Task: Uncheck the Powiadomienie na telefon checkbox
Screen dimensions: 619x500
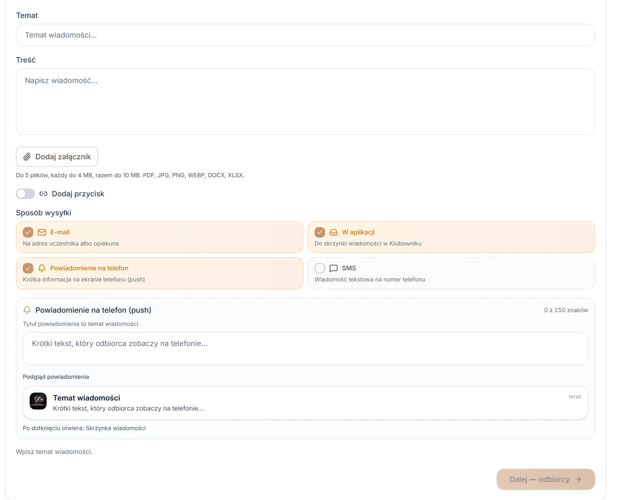Action: tap(28, 268)
